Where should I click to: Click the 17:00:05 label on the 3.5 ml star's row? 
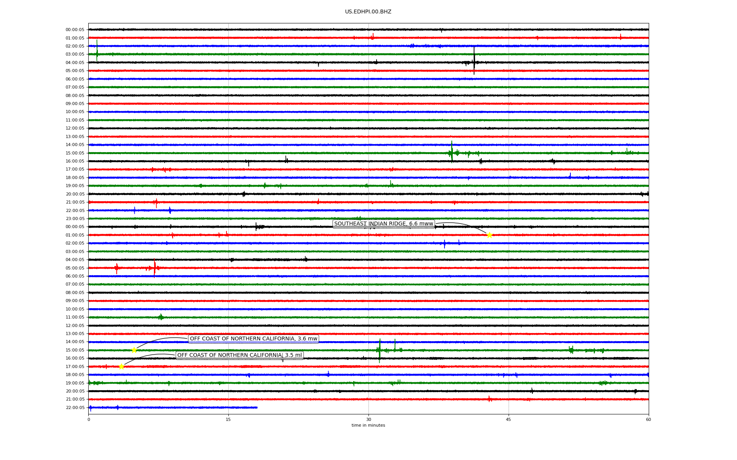pyautogui.click(x=75, y=367)
